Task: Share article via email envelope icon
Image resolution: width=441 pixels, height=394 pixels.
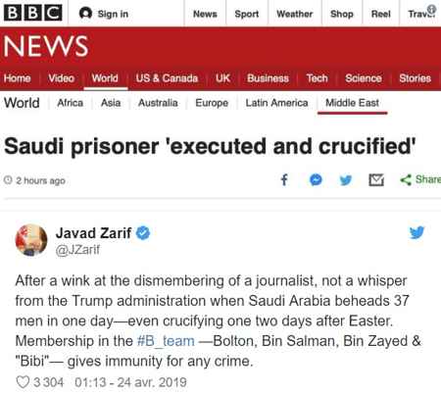Action: (376, 180)
